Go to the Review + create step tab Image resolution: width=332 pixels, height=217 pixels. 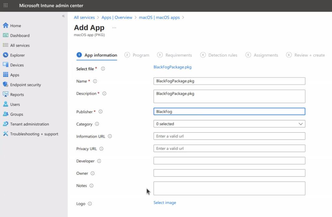pyautogui.click(x=305, y=55)
